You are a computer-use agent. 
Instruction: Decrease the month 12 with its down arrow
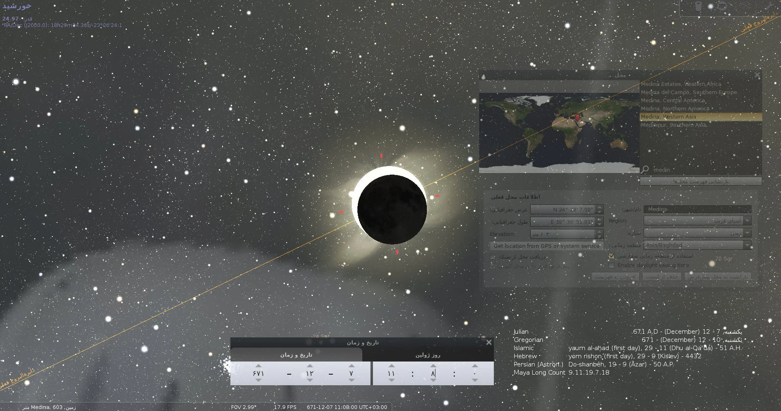click(310, 381)
